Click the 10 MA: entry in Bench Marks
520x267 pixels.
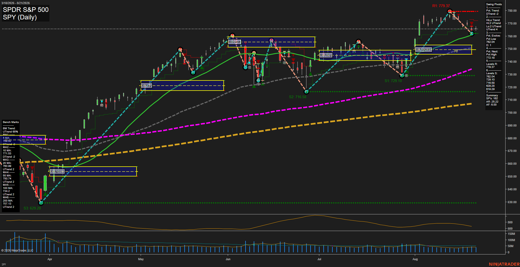(x=7, y=151)
